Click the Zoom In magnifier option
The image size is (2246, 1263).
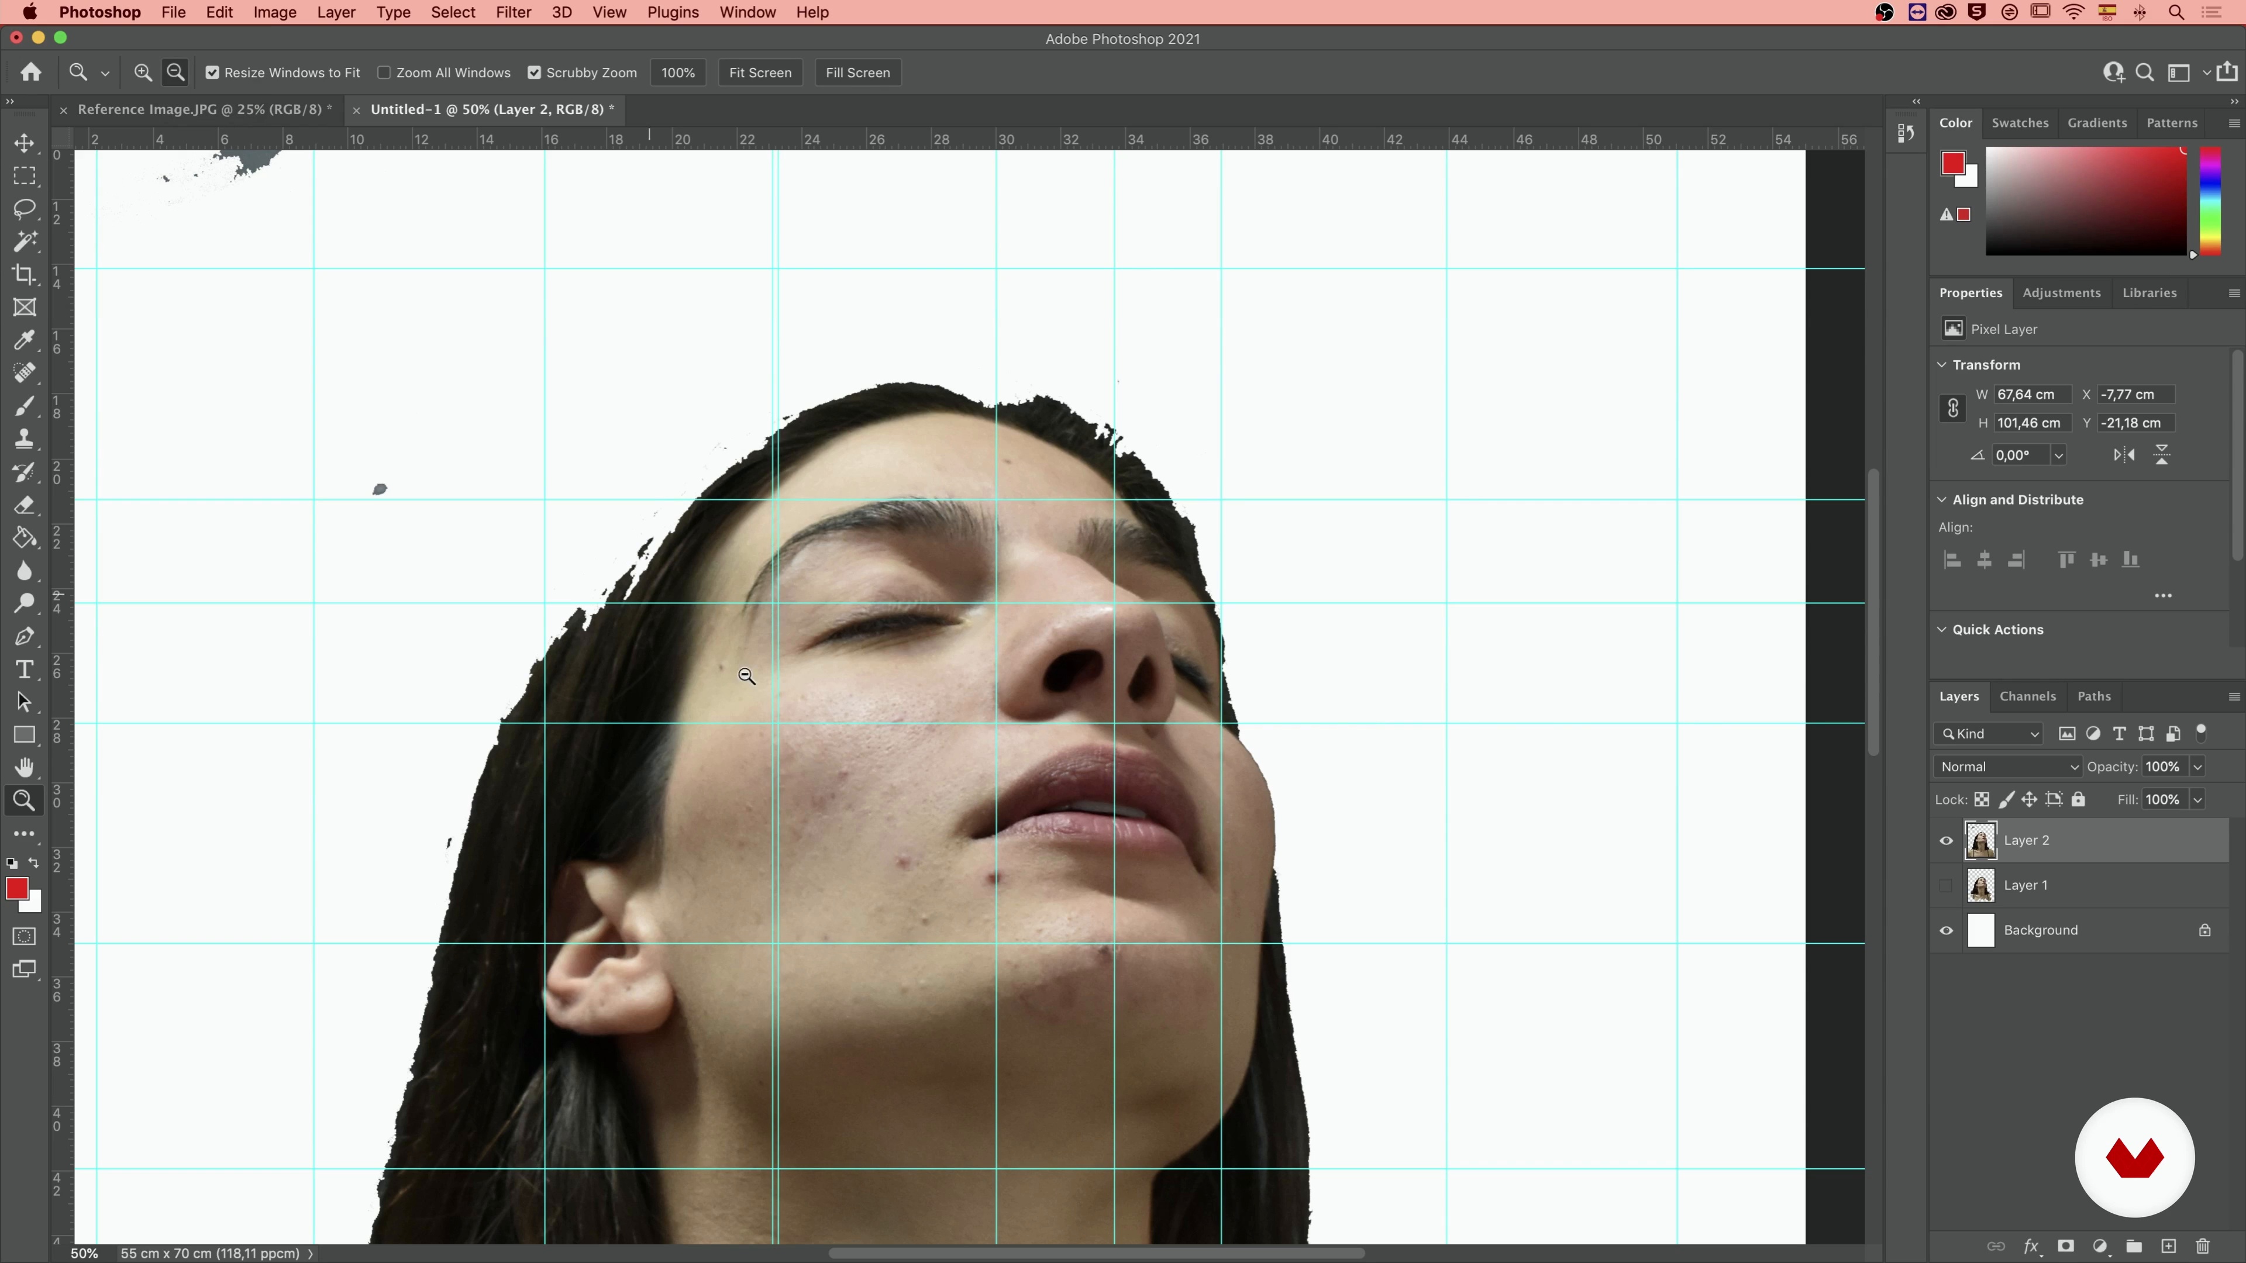pyautogui.click(x=143, y=73)
